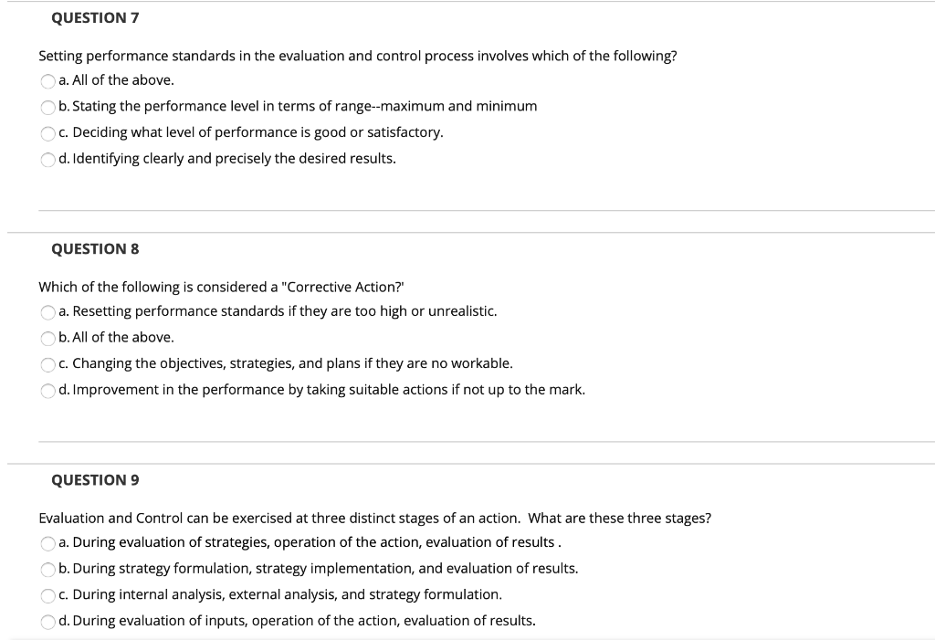Select 'Resetting performance standards' for Question 8
Image resolution: width=935 pixels, height=640 pixels.
point(47,311)
